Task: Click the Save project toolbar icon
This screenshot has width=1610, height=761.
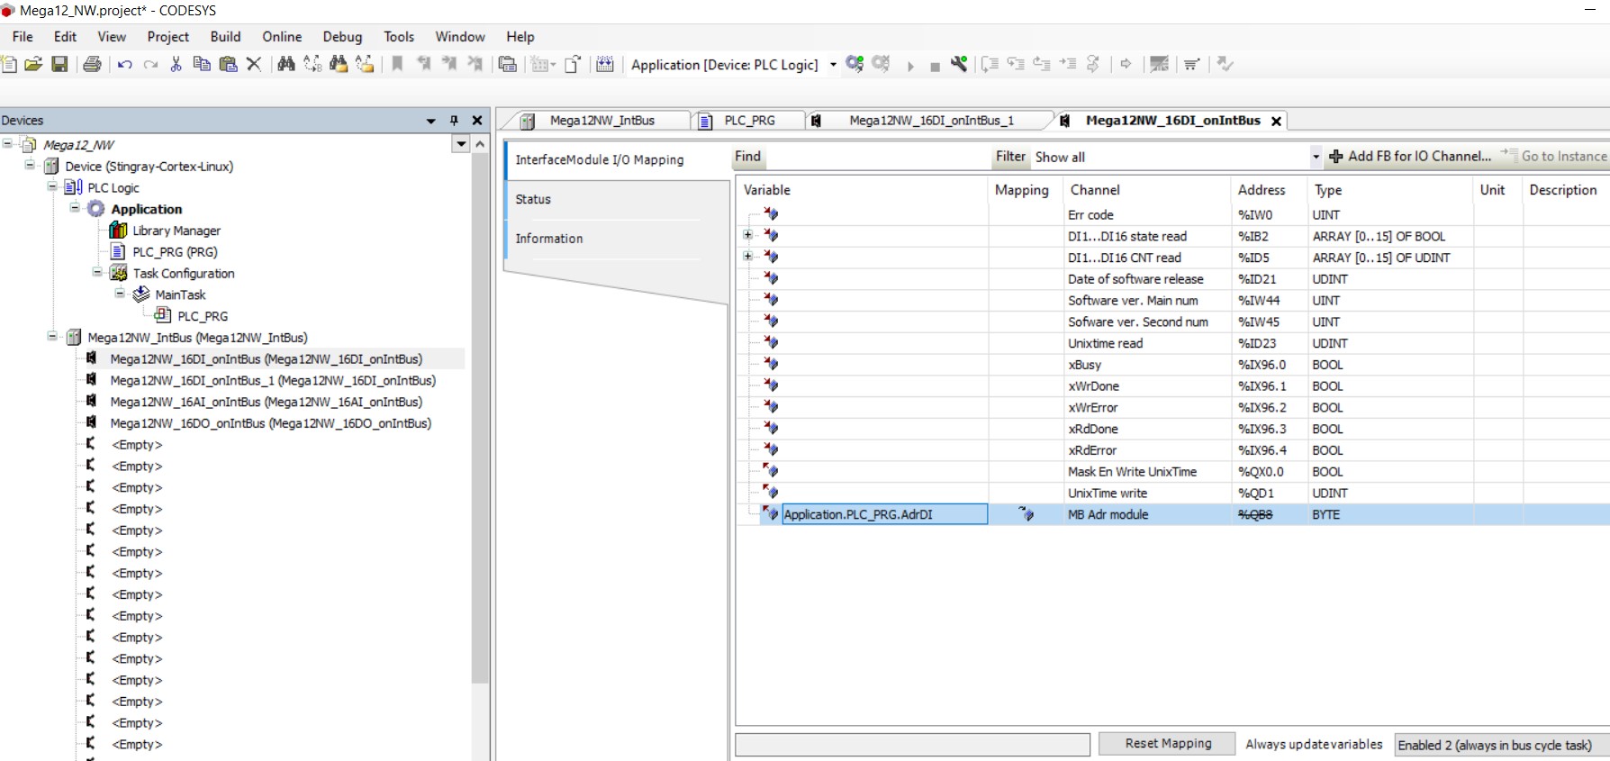Action: point(59,64)
